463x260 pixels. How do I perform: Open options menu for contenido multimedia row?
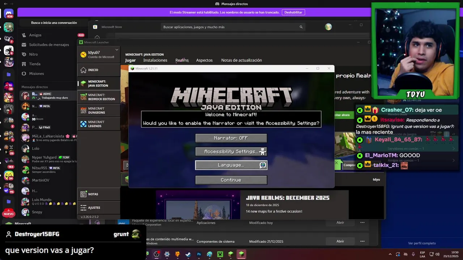point(362,241)
